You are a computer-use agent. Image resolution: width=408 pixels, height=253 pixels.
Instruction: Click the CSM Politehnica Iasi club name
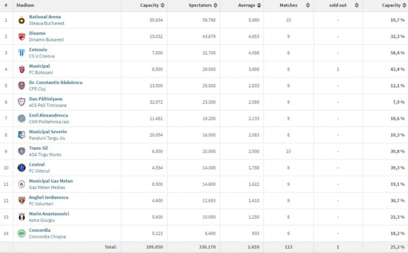pos(49,122)
